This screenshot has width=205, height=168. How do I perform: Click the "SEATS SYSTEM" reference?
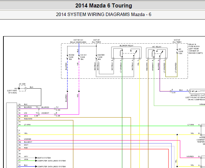(44, 158)
